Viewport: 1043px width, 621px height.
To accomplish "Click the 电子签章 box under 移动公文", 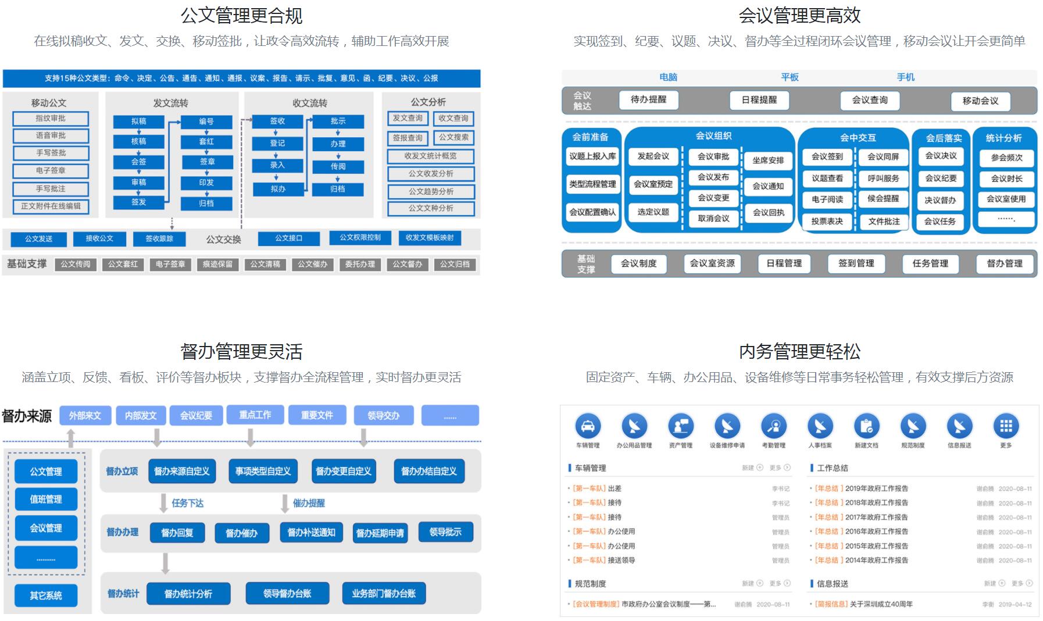I will [x=51, y=171].
